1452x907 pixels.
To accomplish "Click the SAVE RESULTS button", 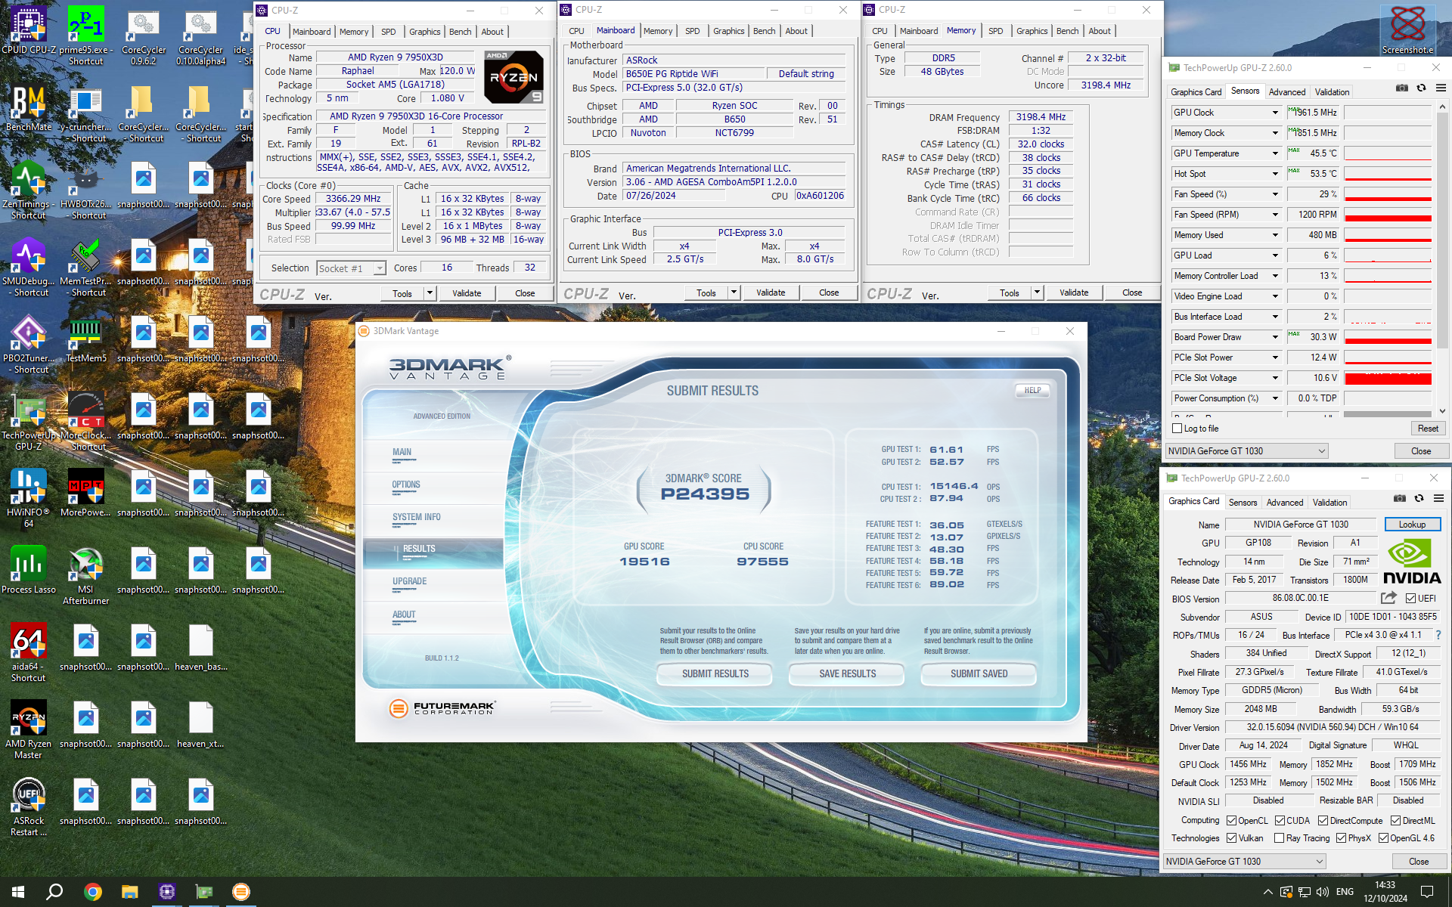I will click(x=847, y=673).
